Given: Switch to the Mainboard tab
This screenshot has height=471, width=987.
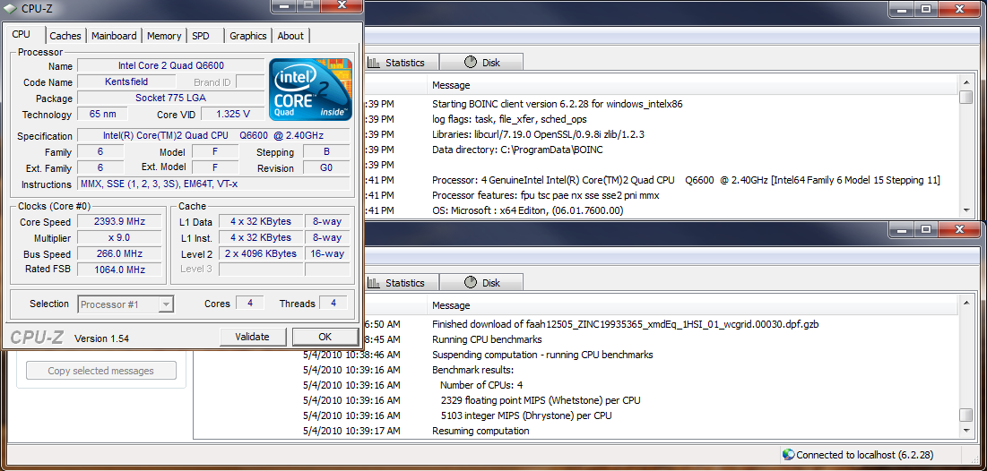Looking at the screenshot, I should click(114, 36).
